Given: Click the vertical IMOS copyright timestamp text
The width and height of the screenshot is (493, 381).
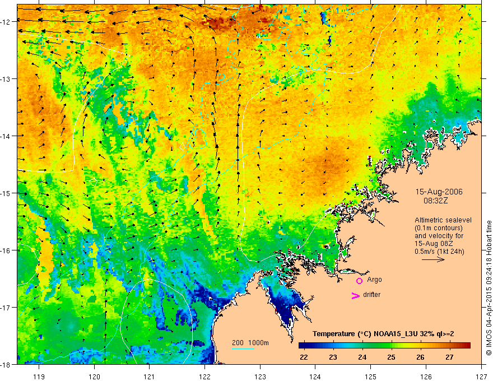Looking at the screenshot, I should [x=489, y=288].
